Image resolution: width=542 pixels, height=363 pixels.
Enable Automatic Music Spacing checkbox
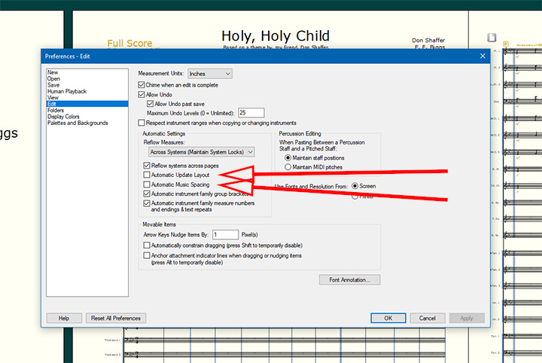point(147,184)
